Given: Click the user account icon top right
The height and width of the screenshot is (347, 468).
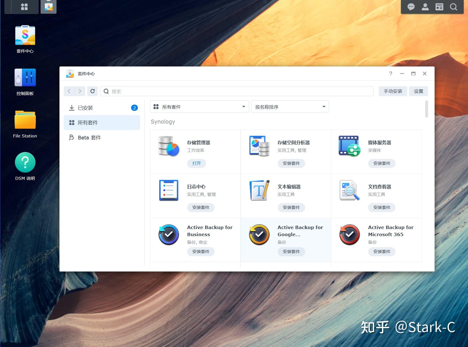Looking at the screenshot, I should click(x=425, y=7).
